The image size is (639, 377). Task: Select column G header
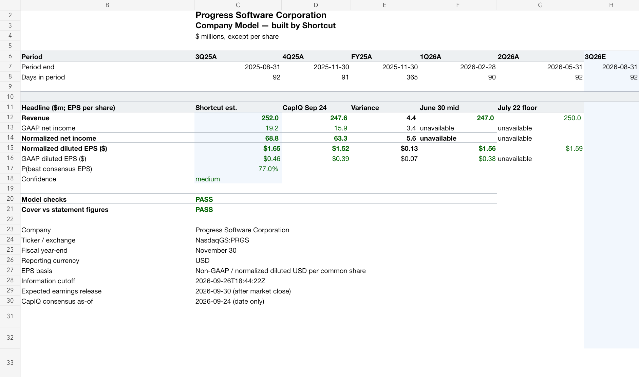tap(540, 5)
